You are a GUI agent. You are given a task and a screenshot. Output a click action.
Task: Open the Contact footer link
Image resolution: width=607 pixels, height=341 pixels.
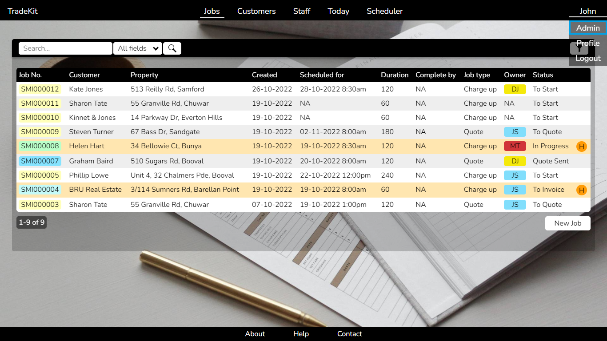[350, 334]
